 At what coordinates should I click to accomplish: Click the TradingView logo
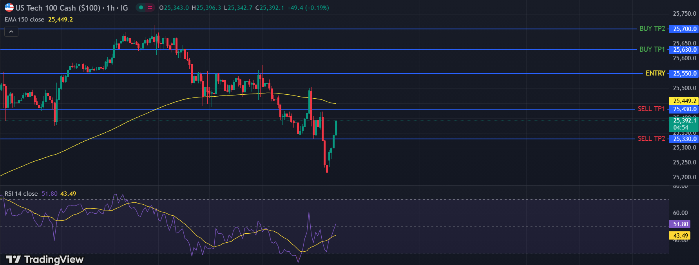[45, 259]
